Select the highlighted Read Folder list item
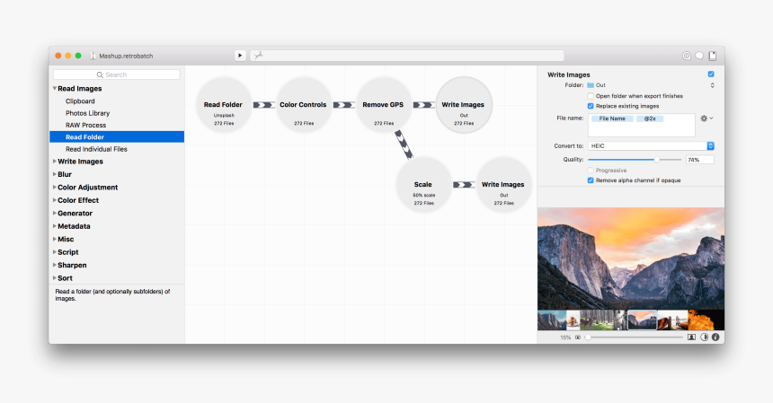 (x=117, y=136)
